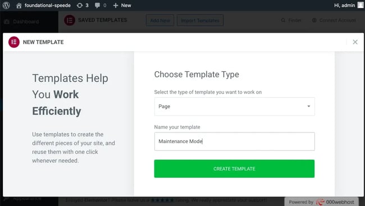The height and width of the screenshot is (206, 365).
Task: Click the Import Templates button behind dialog
Action: click(200, 20)
